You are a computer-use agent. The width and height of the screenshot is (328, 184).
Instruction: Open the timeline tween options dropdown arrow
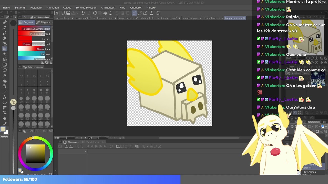coord(147,146)
